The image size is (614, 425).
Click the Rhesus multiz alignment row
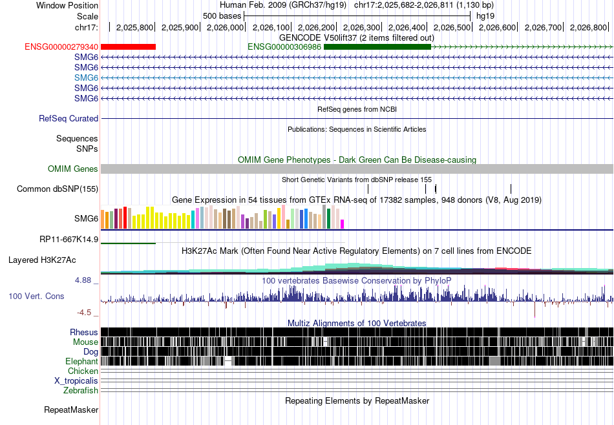[357, 332]
